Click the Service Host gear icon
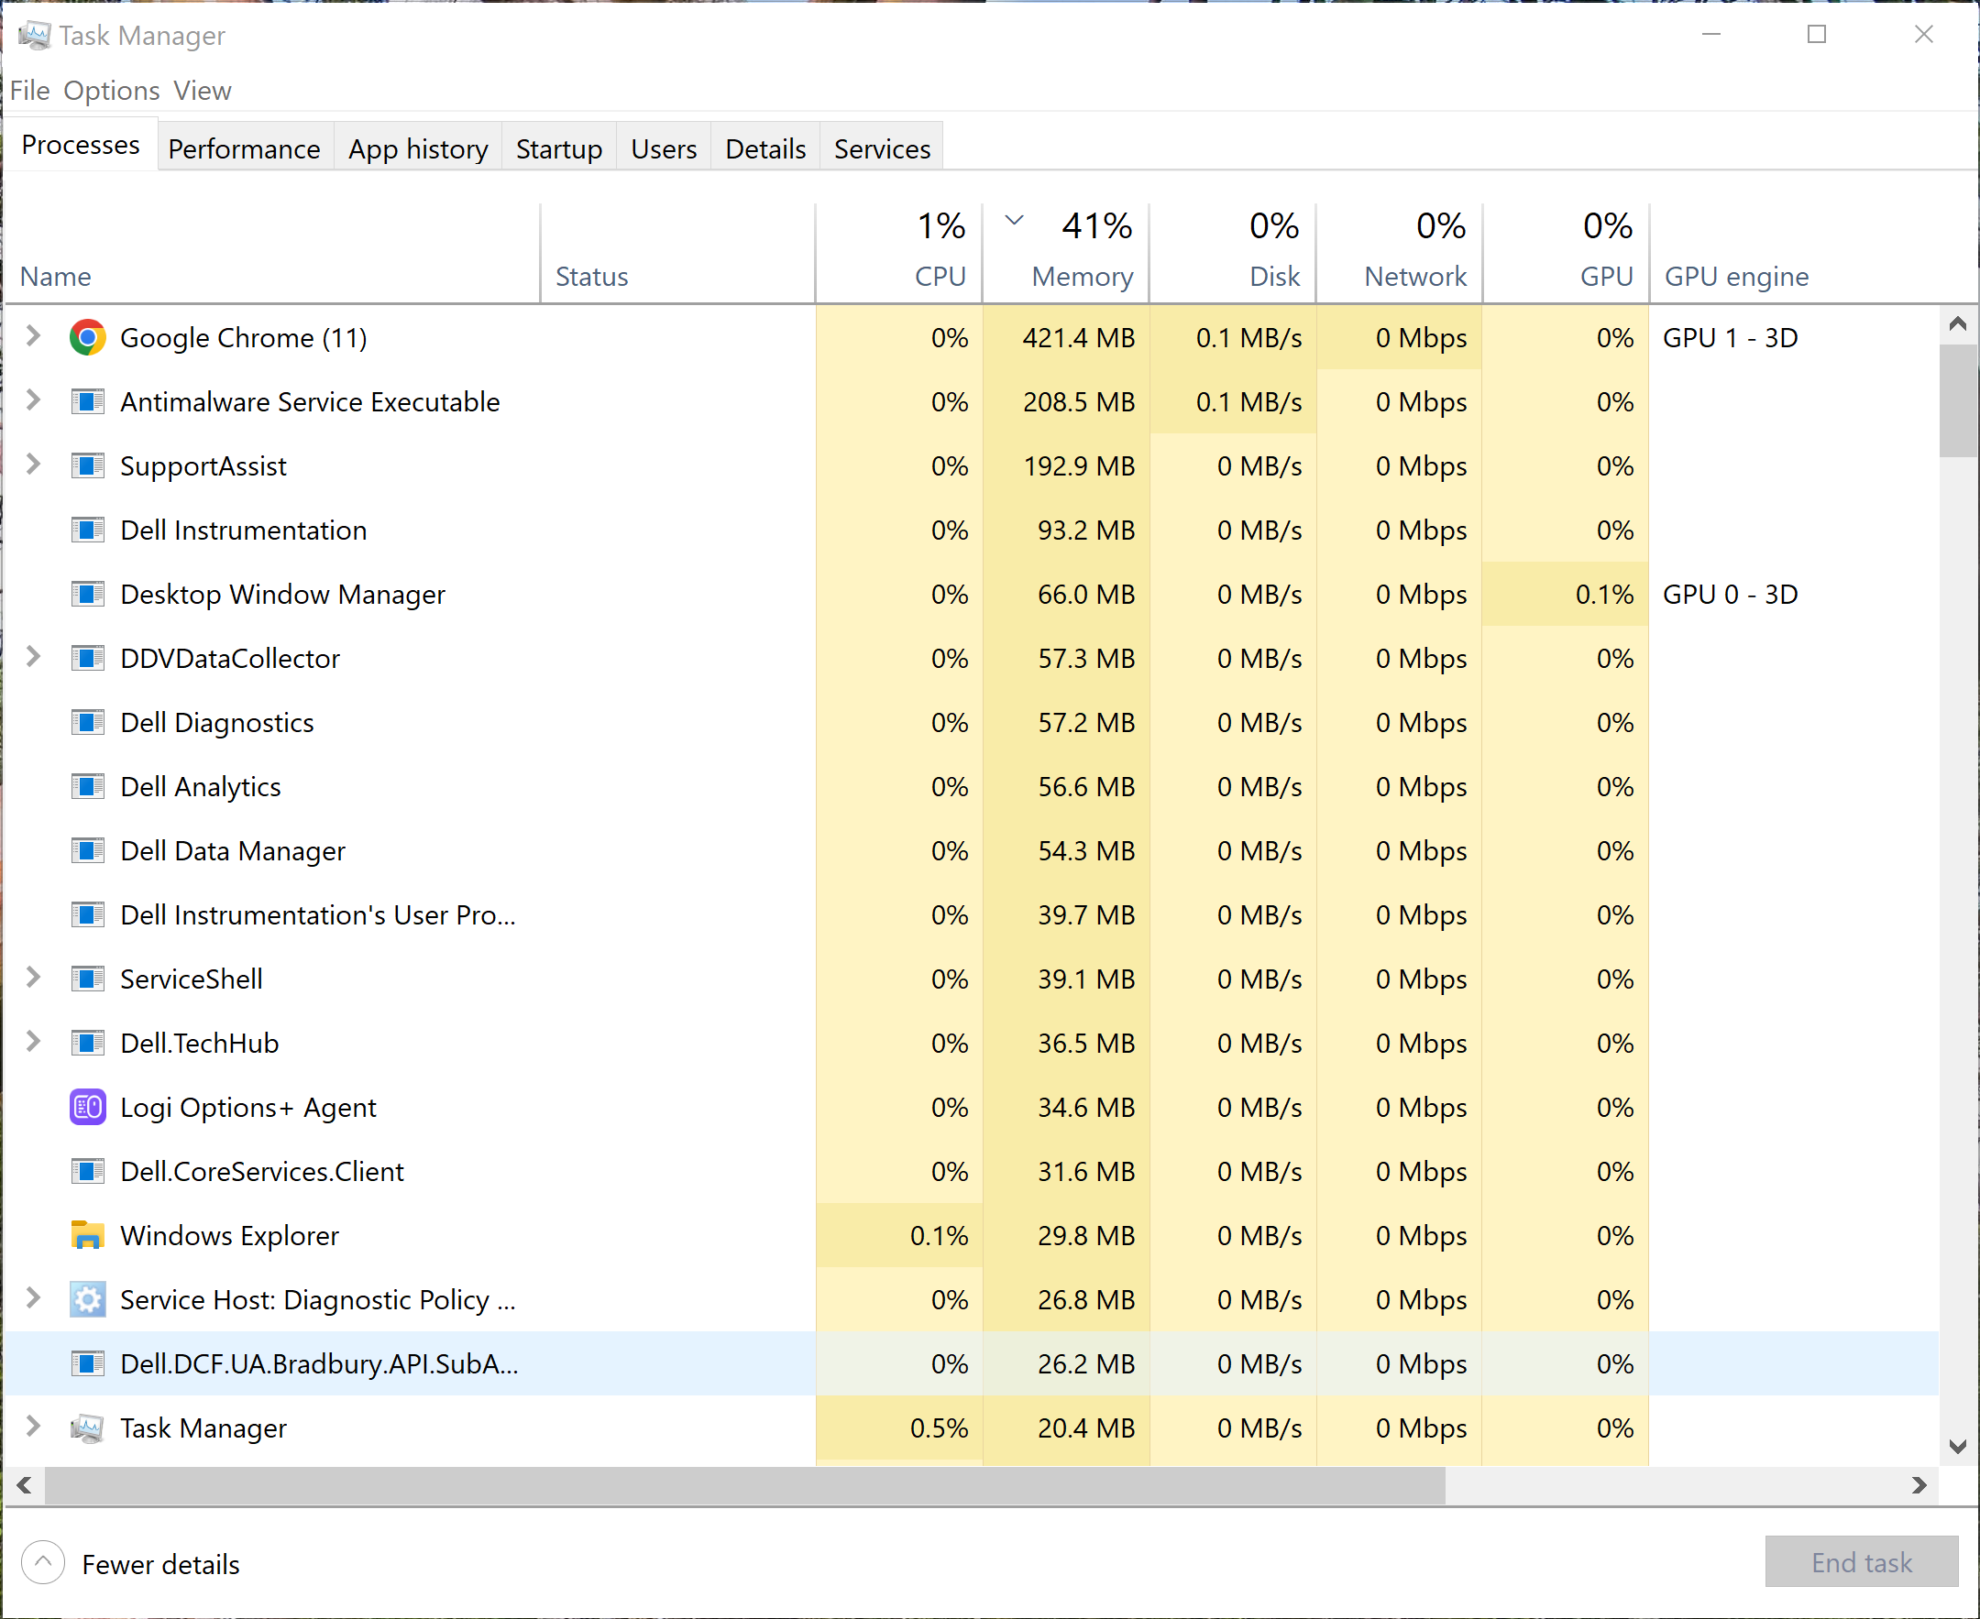1980x1619 pixels. 88,1299
